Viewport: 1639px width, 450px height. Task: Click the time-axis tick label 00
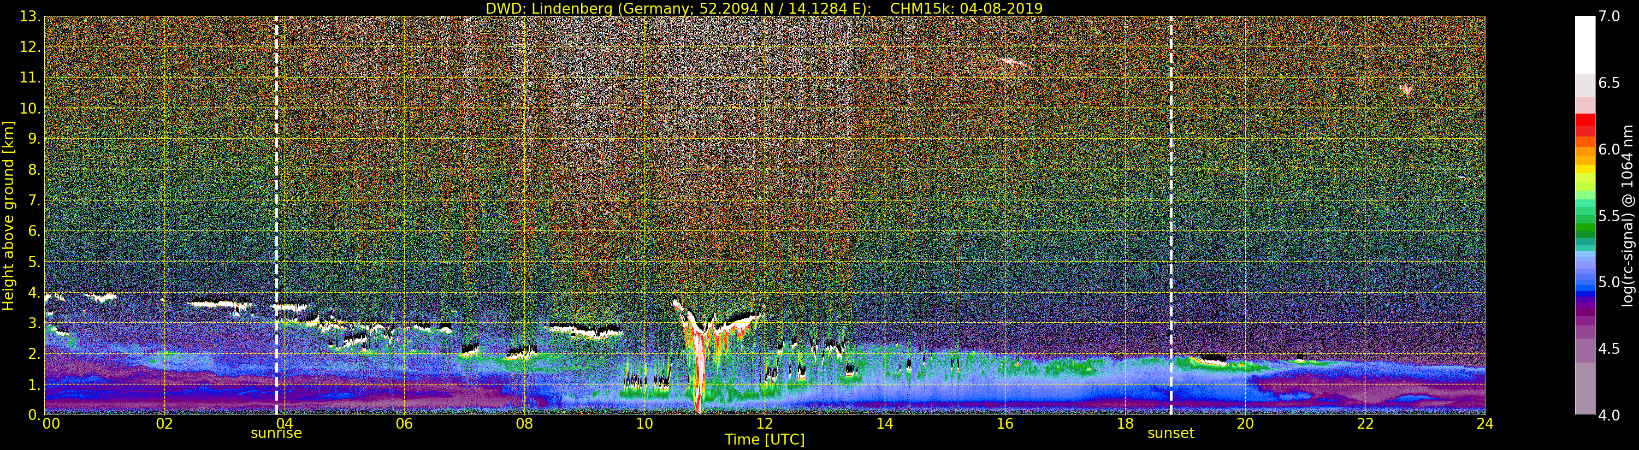coord(51,424)
